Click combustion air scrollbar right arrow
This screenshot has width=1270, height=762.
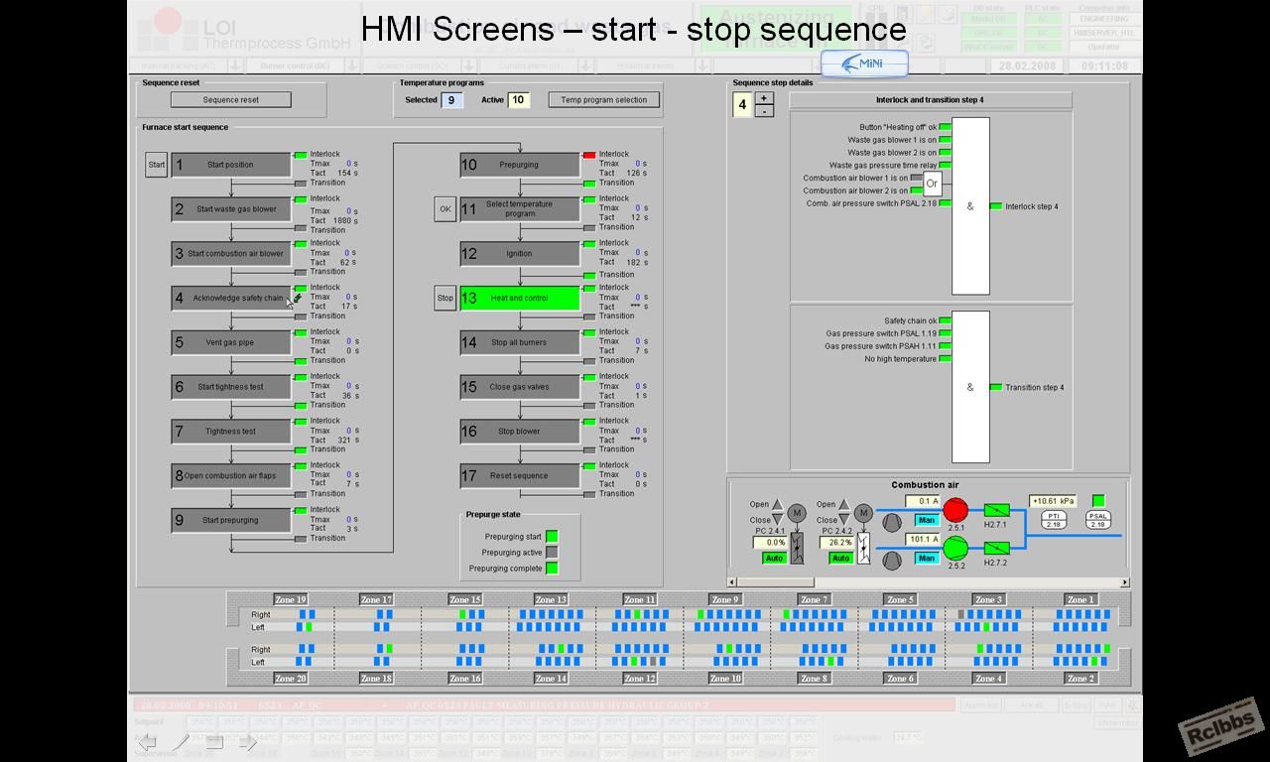click(1125, 582)
